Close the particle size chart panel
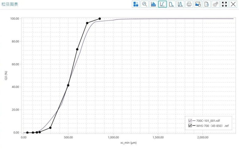This screenshot has height=149, width=239. coord(233,4)
